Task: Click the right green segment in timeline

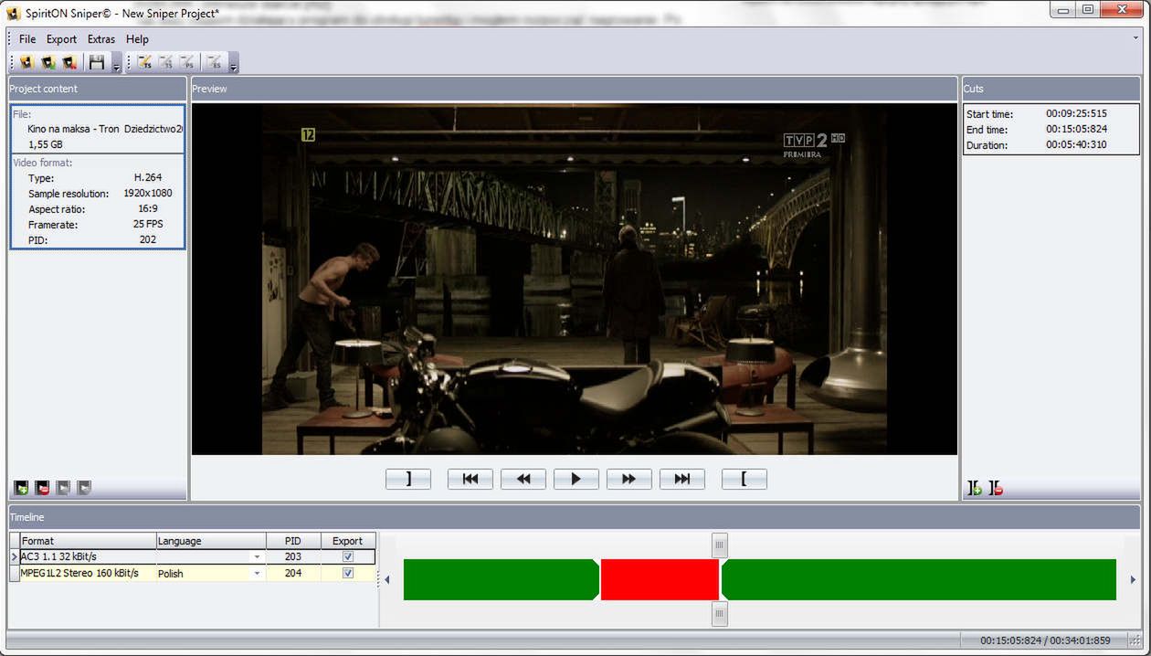Action: [920, 579]
